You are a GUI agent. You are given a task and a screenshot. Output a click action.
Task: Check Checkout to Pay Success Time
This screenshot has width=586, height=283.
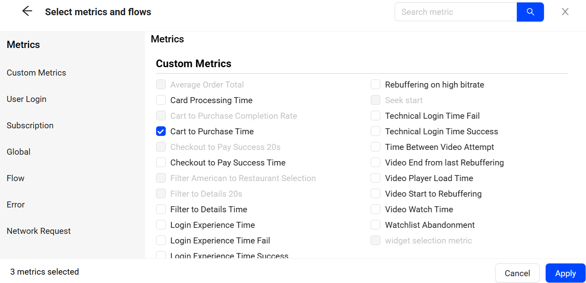[161, 163]
